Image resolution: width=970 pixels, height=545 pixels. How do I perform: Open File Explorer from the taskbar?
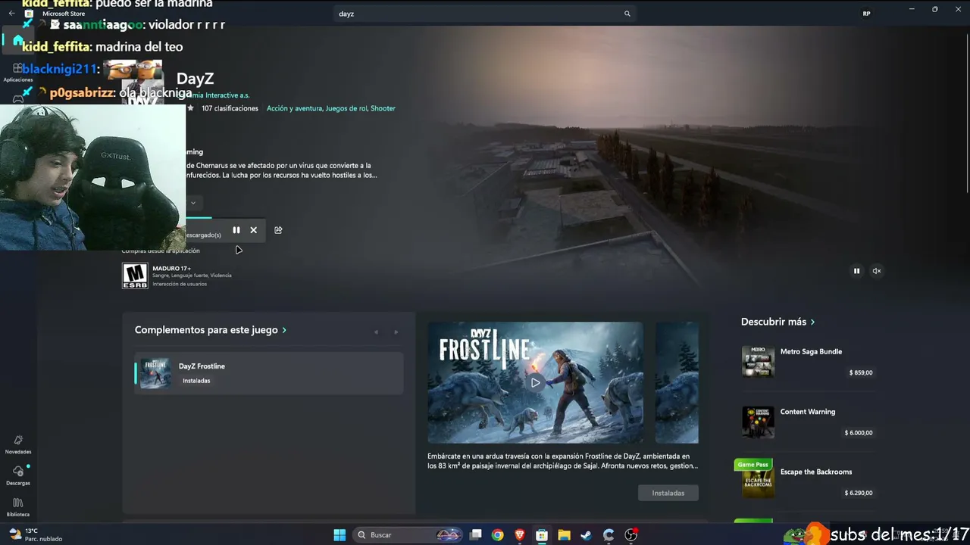coord(564,535)
